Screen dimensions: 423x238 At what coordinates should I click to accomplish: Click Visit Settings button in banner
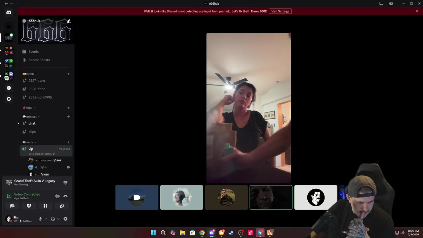(280, 11)
